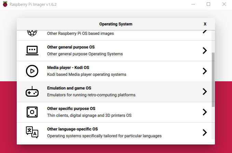Click the play circle Kodi media player icon
Screen dimensions: 232x153
[x=32, y=71]
